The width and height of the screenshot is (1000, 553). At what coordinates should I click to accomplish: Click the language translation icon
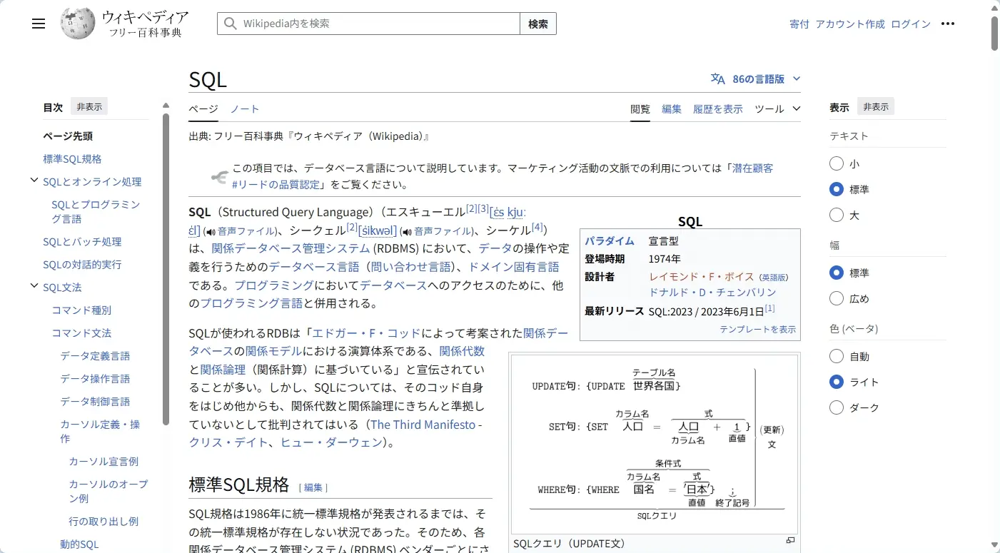(718, 78)
